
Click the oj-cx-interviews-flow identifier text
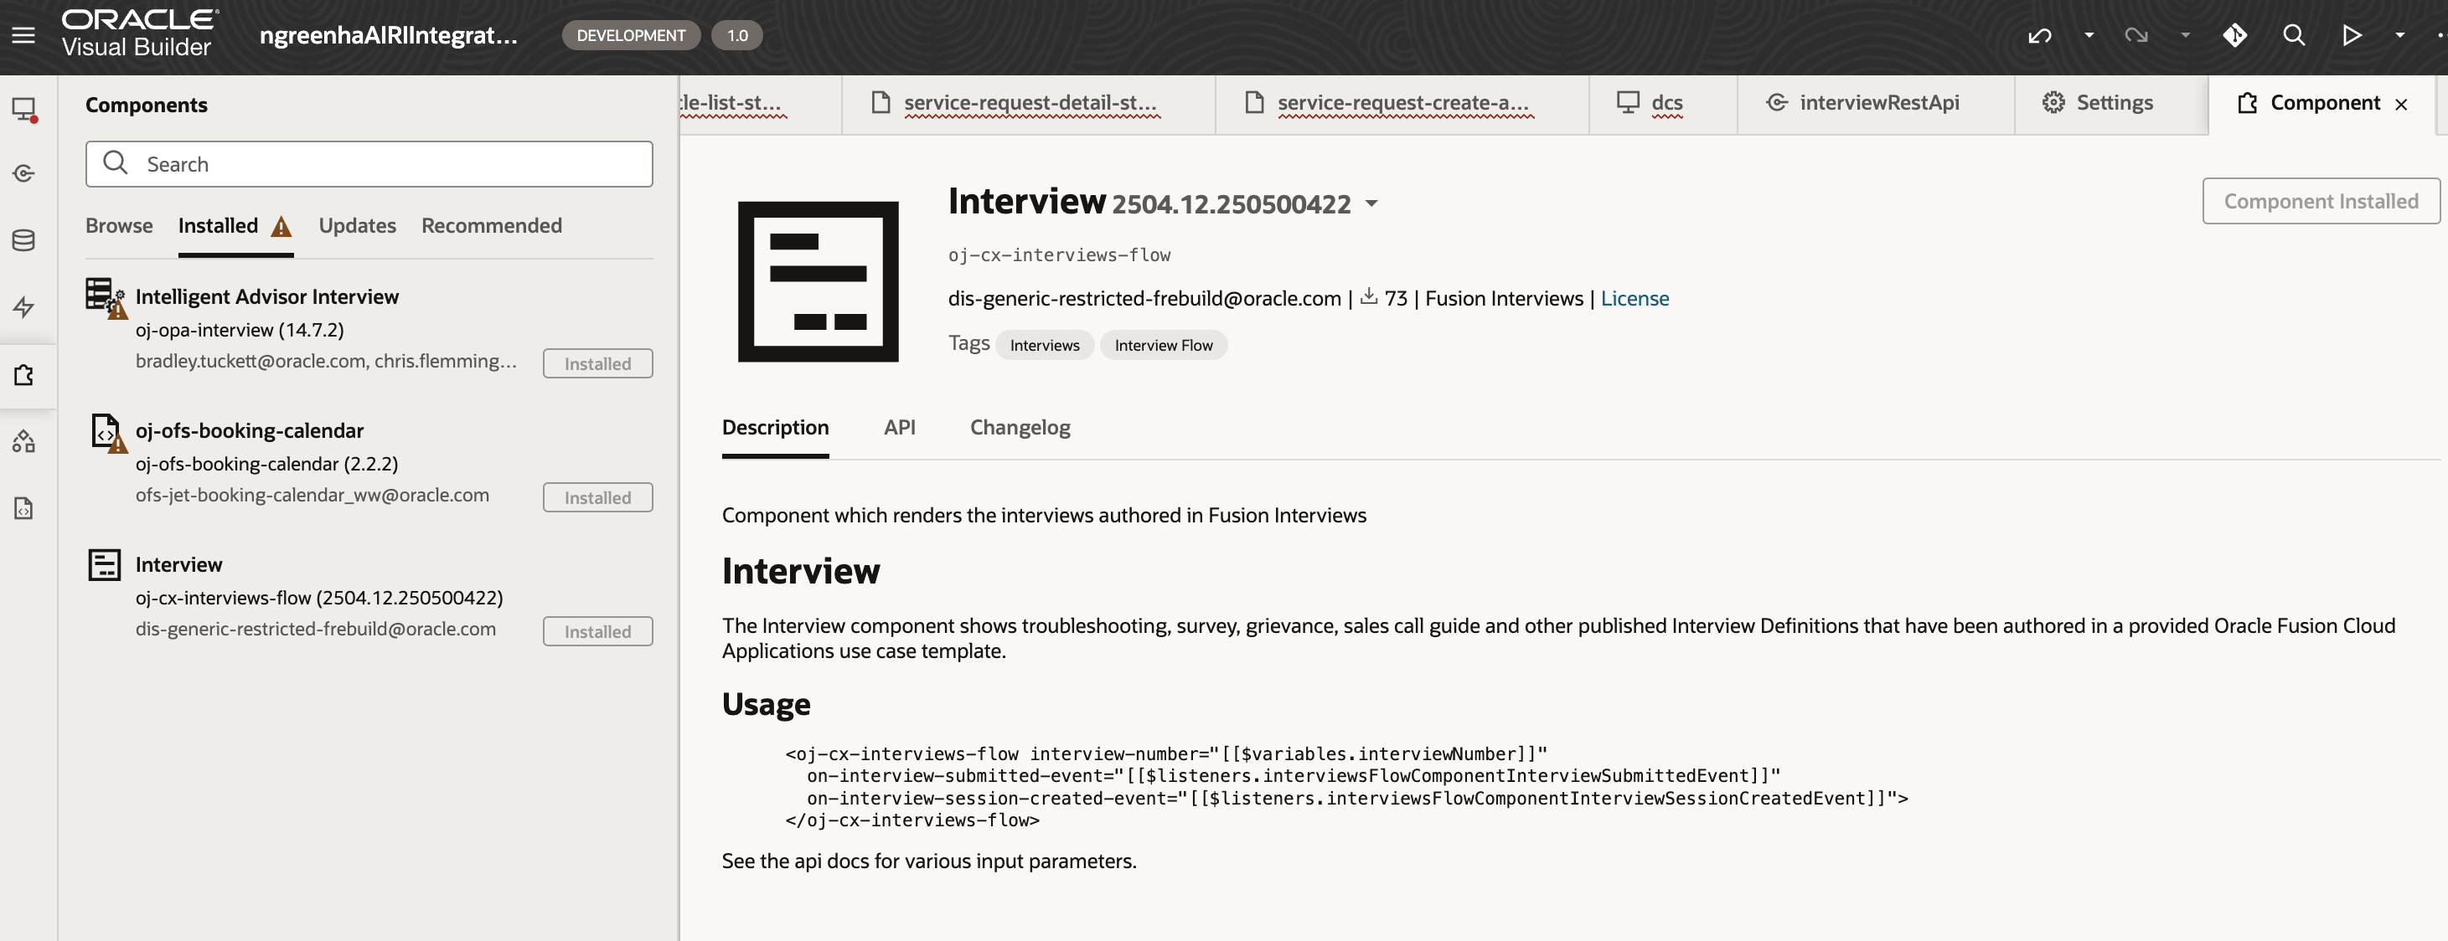tap(1059, 255)
